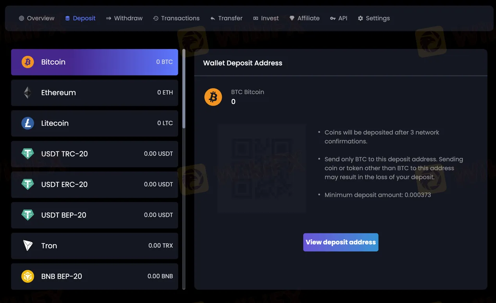Click the Litecoin currency icon
The width and height of the screenshot is (496, 303).
tap(27, 123)
